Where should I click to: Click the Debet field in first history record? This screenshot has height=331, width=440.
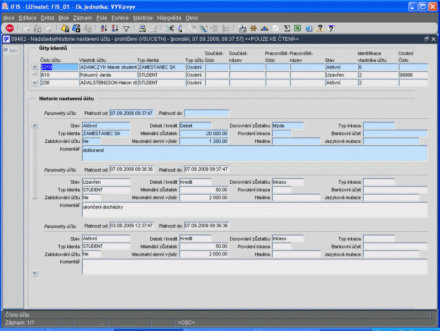[x=195, y=126]
